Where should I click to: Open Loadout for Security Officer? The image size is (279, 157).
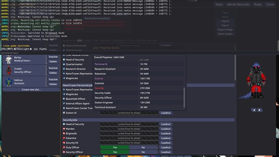[166, 152]
